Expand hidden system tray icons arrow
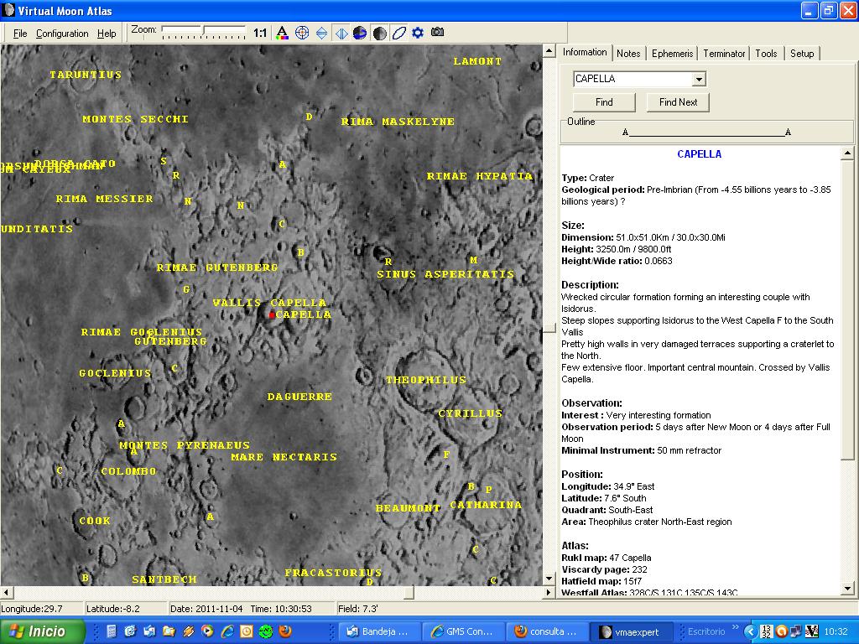The width and height of the screenshot is (859, 644). (751, 631)
